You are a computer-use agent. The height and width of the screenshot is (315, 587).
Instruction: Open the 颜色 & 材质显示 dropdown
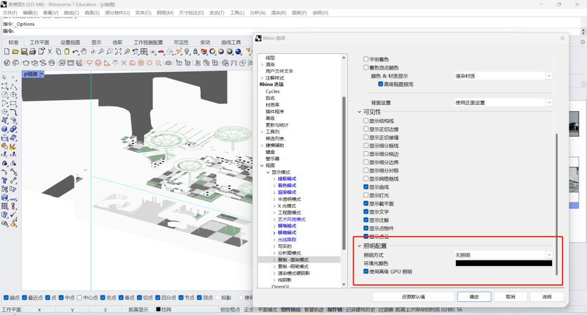(x=503, y=76)
